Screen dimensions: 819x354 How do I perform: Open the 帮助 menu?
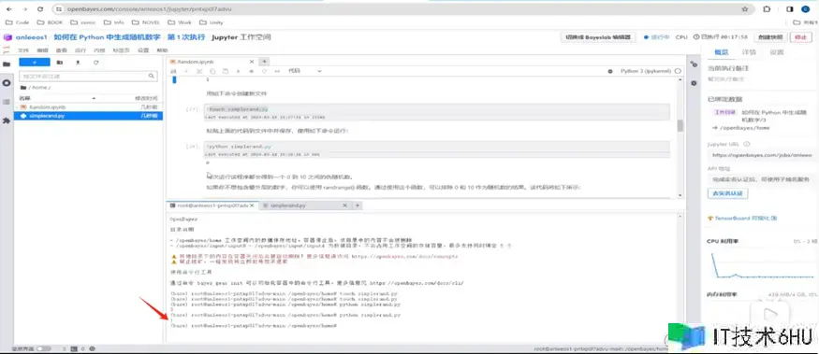[x=163, y=50]
